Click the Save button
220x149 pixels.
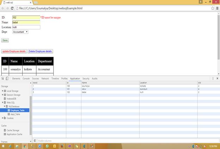(x=5, y=40)
